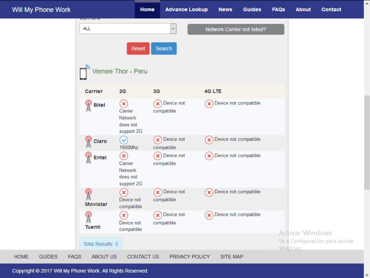Click the Movistar carrier name
370x278 pixels.
pos(96,204)
